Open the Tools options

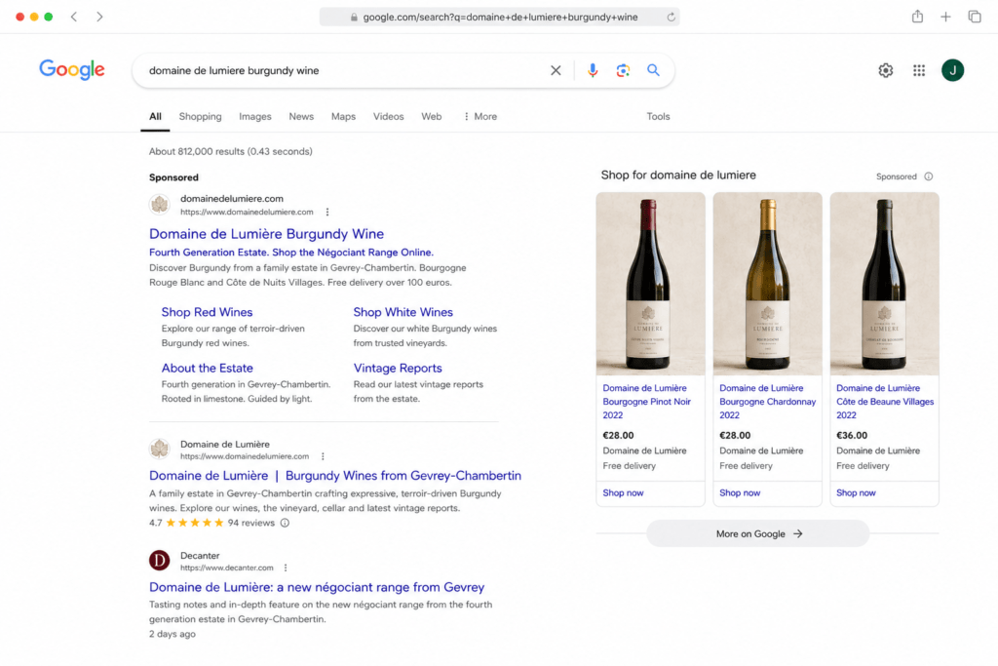pyautogui.click(x=658, y=116)
